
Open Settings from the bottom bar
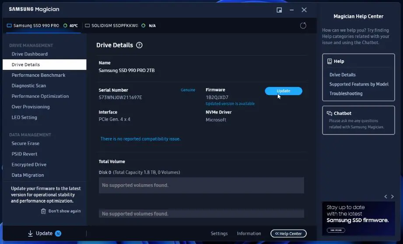pos(219,234)
